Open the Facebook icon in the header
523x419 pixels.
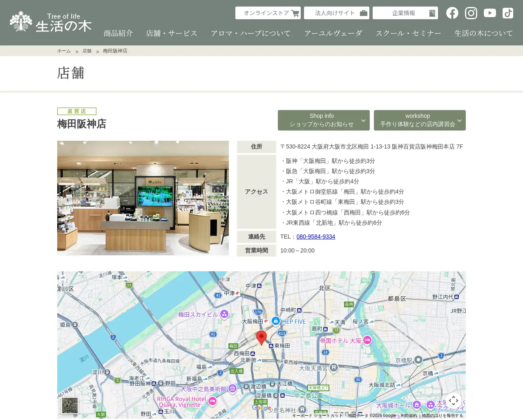[452, 13]
